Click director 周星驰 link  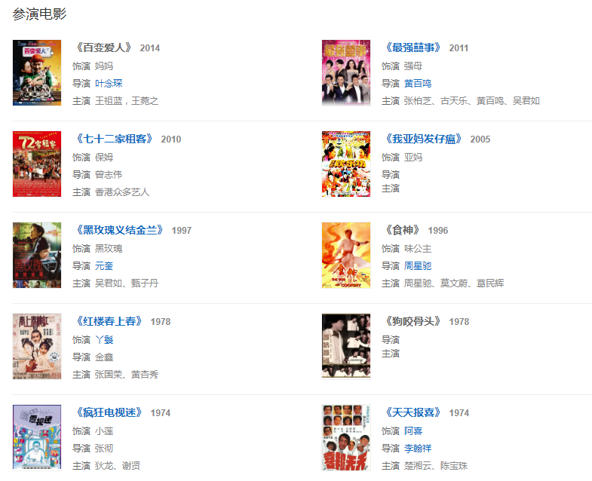point(418,266)
